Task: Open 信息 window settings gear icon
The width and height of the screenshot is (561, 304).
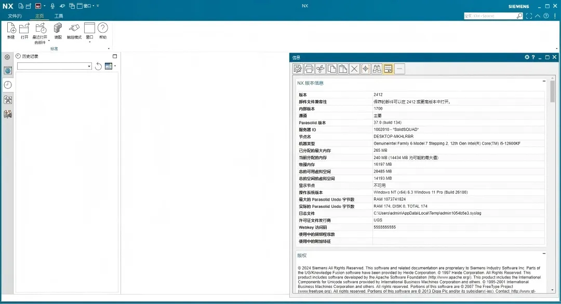Action: [527, 57]
